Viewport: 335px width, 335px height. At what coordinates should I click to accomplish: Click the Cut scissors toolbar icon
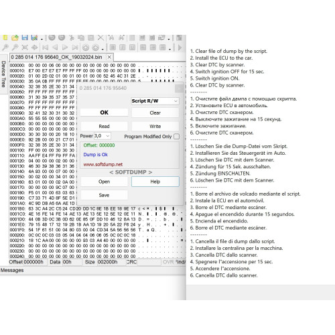pyautogui.click(x=72, y=38)
